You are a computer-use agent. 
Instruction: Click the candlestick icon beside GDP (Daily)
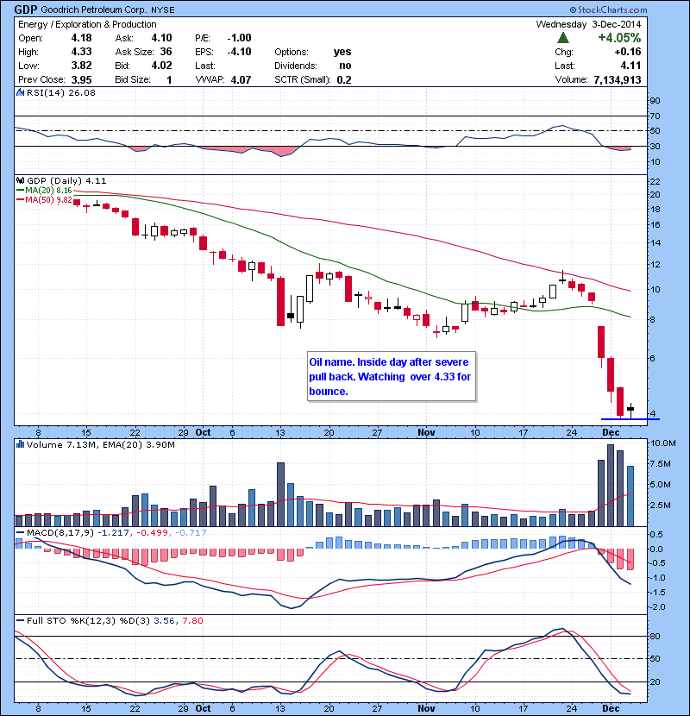click(20, 181)
